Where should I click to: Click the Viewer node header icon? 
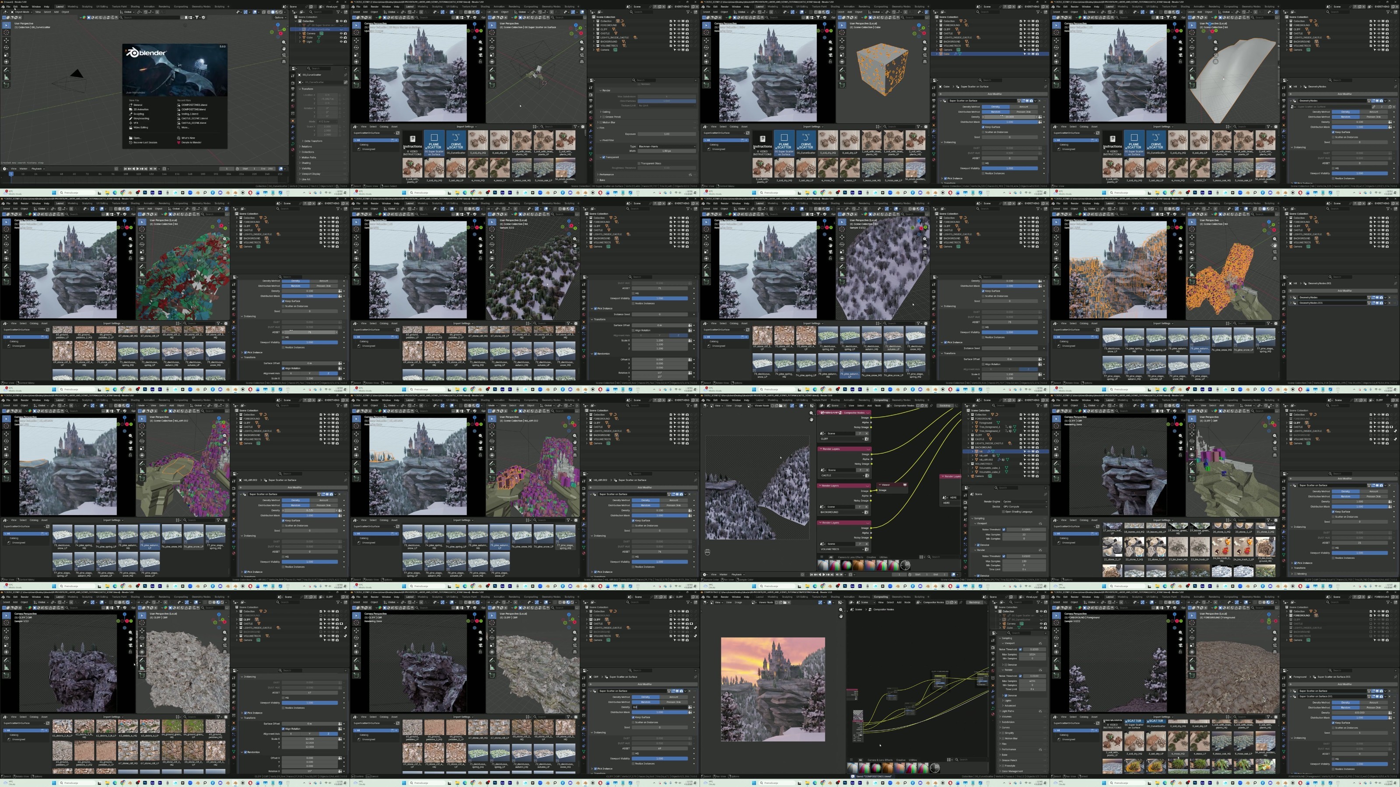(905, 485)
